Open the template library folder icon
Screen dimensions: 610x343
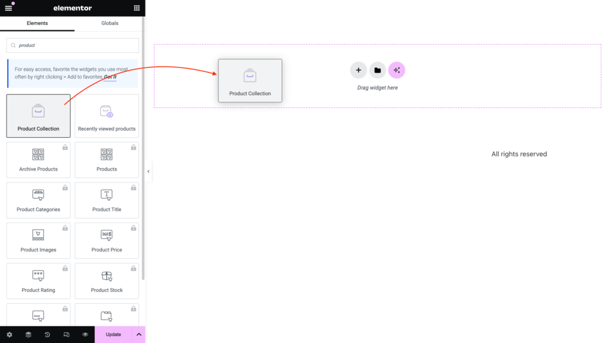click(378, 70)
